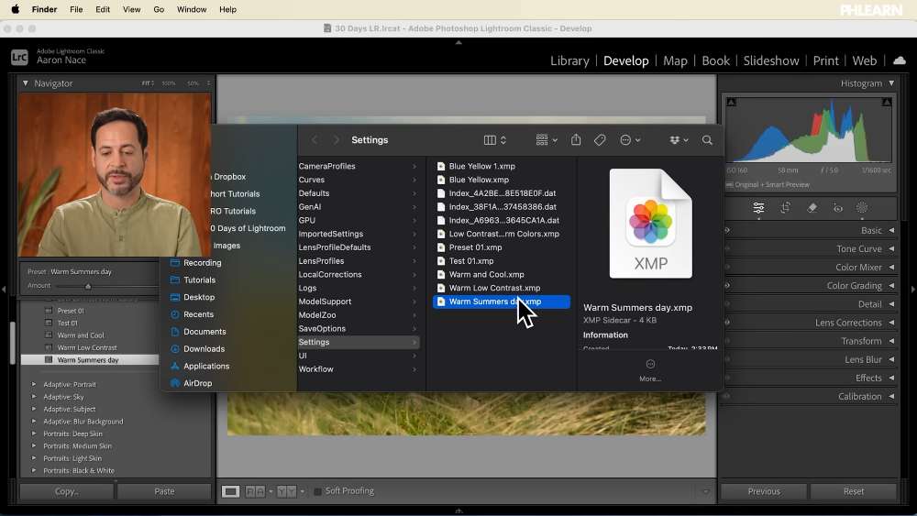Select the Test 01 preset in Lightroom

coord(67,324)
